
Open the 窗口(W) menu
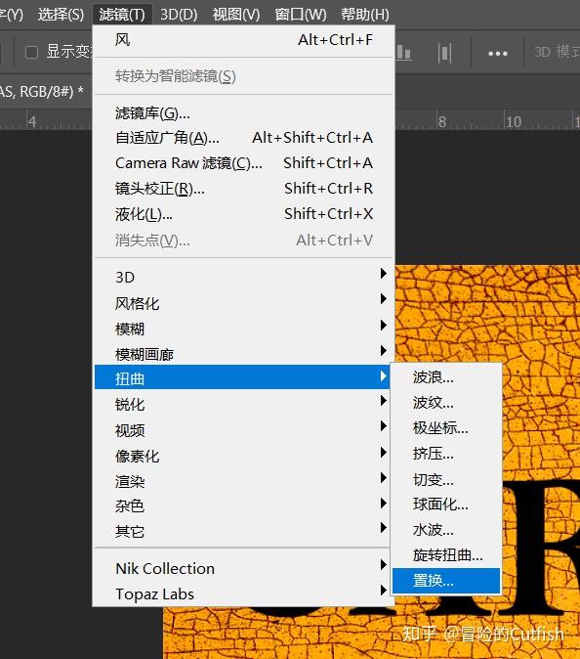pos(301,15)
